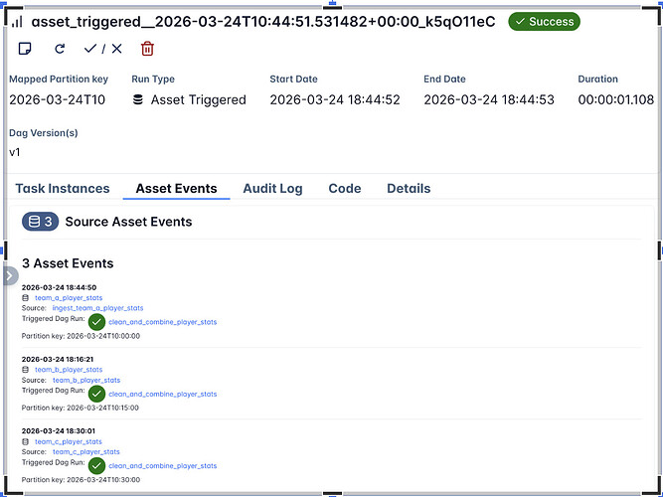Screen dimensions: 663x497
Task: Select the Code tab
Action: point(345,188)
